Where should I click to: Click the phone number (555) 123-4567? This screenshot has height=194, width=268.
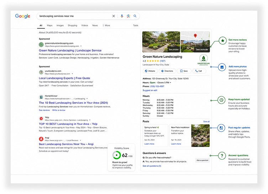(157, 86)
